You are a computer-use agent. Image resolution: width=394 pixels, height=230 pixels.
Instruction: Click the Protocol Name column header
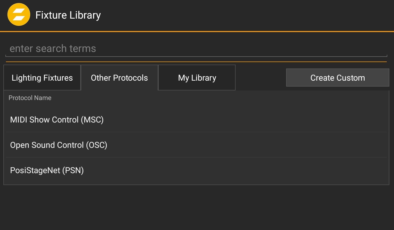30,98
